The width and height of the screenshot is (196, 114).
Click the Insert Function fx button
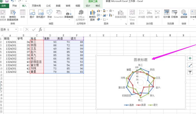[40, 30]
